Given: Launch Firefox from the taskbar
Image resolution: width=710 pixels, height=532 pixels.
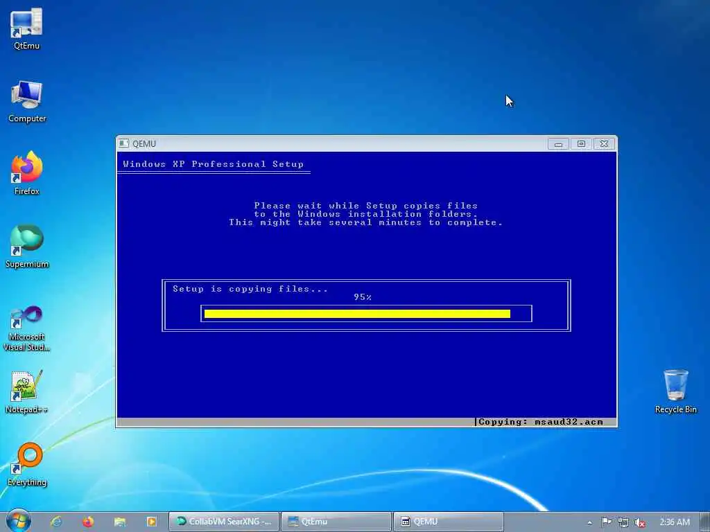Looking at the screenshot, I should click(88, 522).
